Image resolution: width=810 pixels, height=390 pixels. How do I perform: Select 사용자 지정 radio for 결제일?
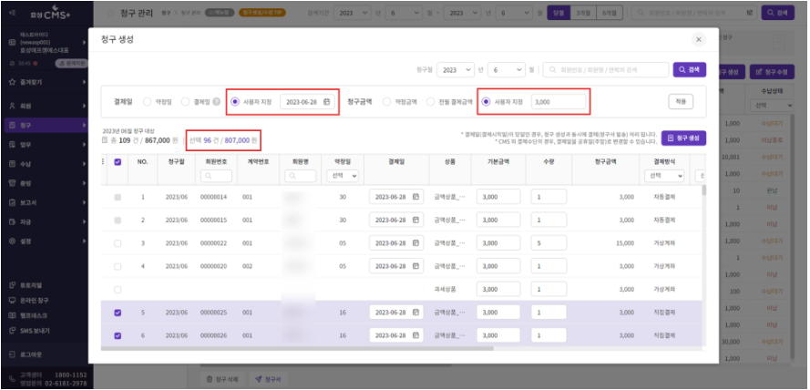tap(235, 102)
